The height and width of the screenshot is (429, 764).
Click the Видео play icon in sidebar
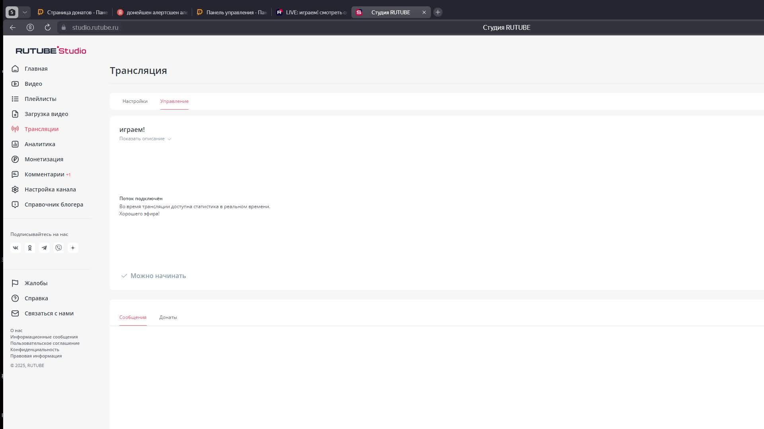15,84
